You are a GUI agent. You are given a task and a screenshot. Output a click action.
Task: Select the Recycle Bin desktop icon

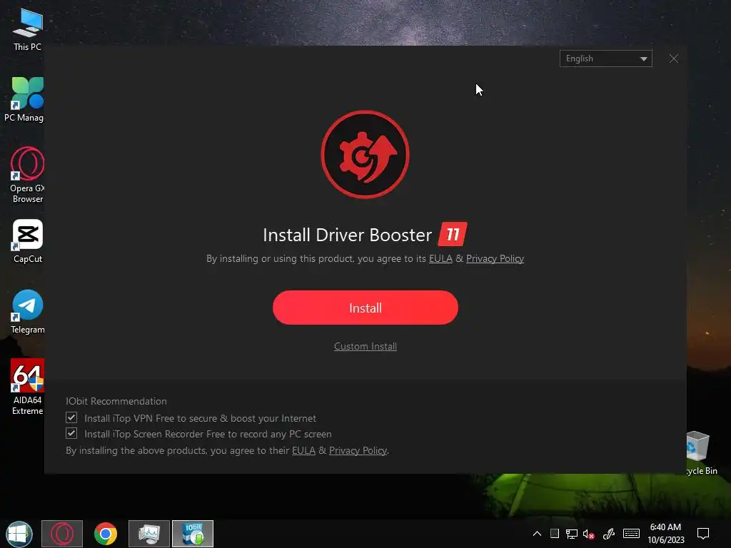(701, 453)
